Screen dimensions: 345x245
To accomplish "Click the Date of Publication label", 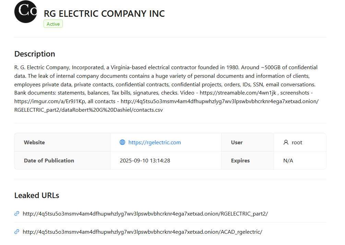I will click(x=49, y=160).
